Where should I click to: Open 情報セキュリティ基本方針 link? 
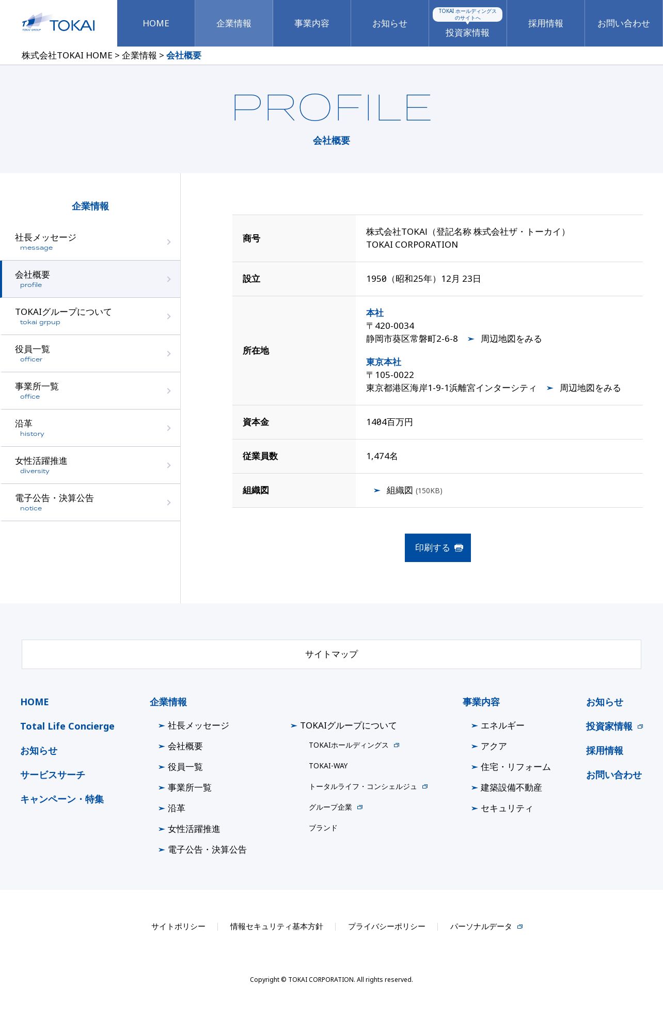[x=276, y=927]
